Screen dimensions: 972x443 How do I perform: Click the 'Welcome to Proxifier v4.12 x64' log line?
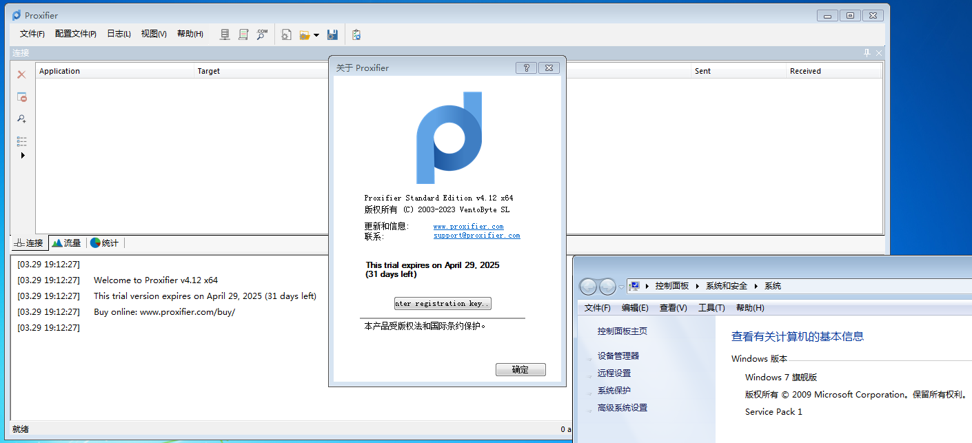coord(156,280)
